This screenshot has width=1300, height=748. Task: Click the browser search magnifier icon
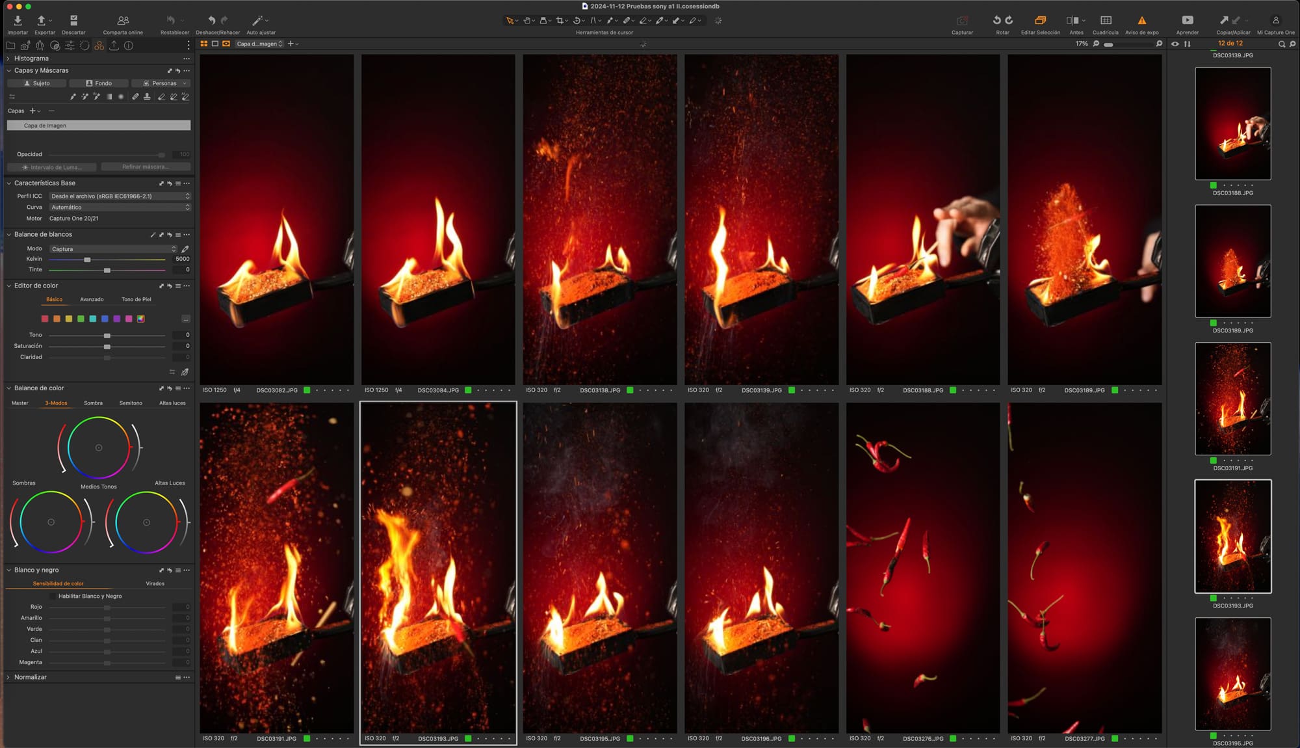coord(1281,44)
